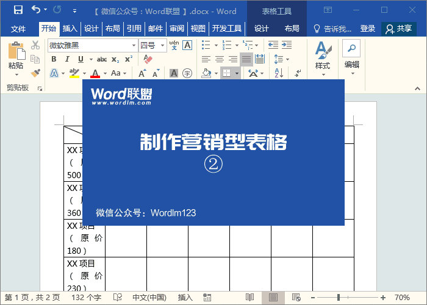Click the distributed alignment icon
The width and height of the screenshot is (427, 305).
[260, 59]
